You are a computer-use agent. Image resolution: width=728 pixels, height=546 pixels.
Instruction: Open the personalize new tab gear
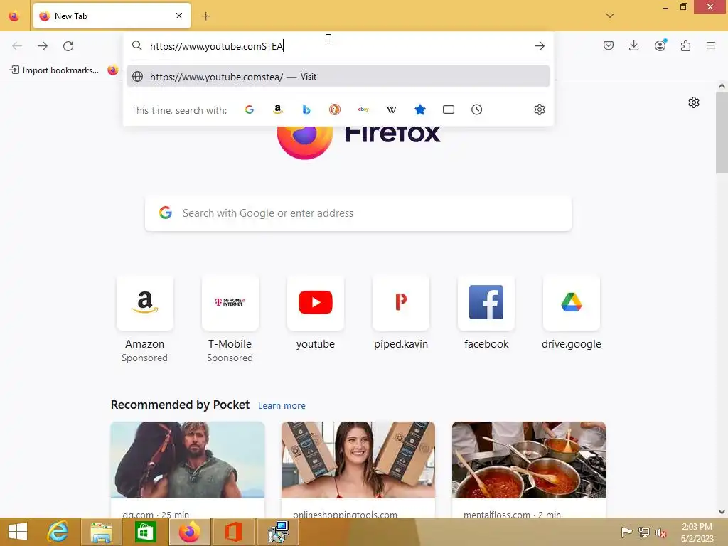(x=694, y=102)
